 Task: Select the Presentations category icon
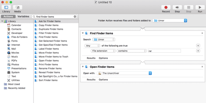pyautogui.click(x=9, y=68)
